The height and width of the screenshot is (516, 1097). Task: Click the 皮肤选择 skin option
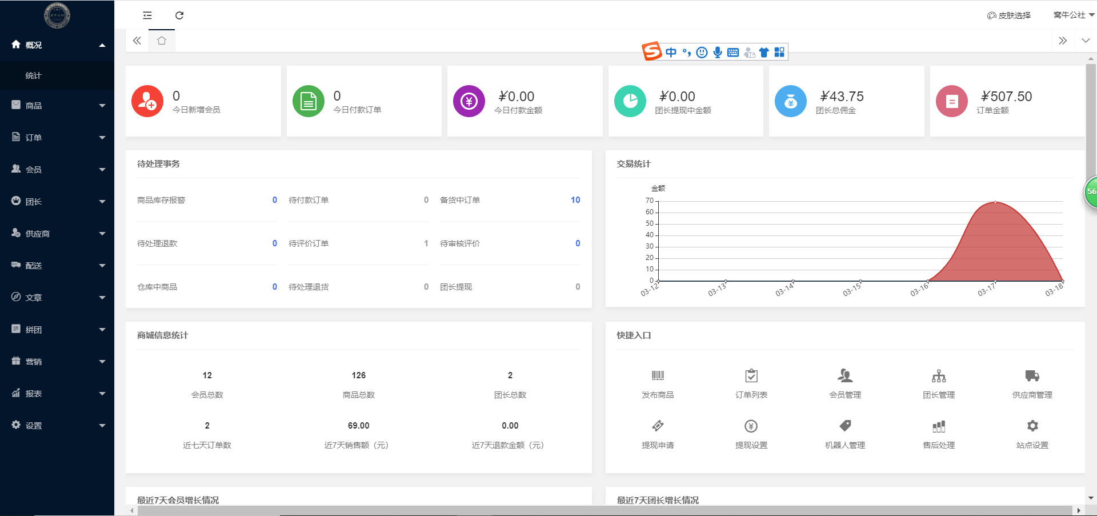click(x=1009, y=15)
